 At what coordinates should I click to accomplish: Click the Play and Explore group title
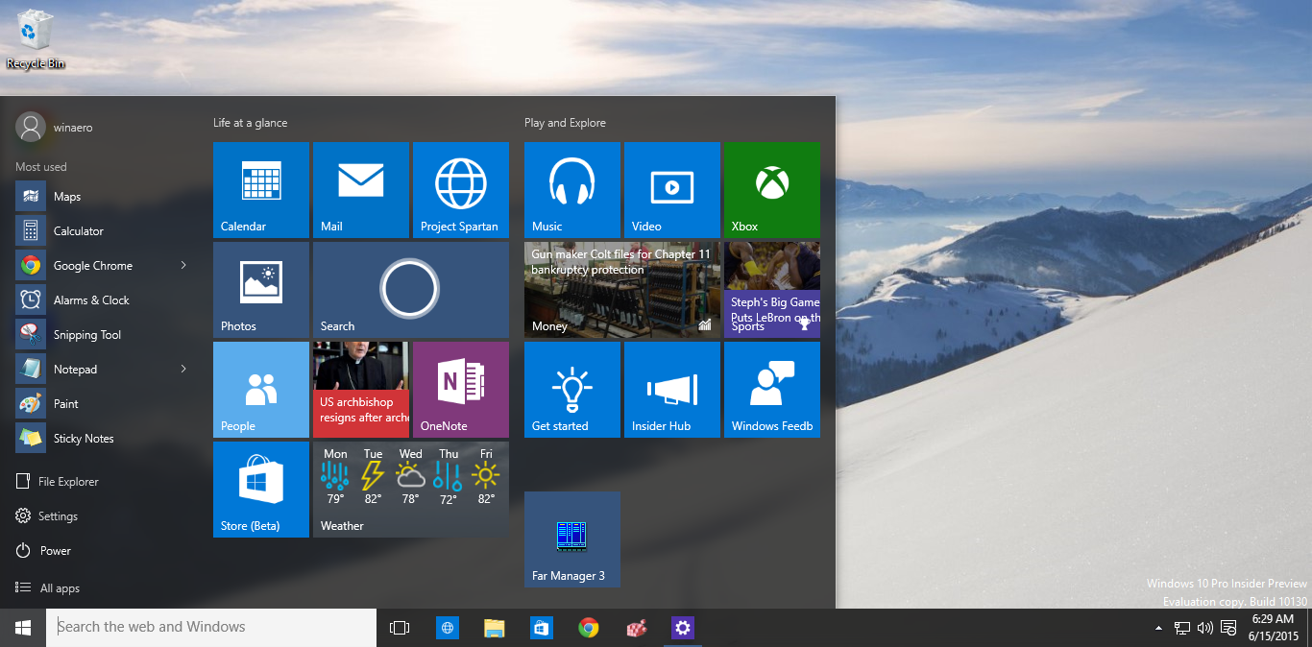click(x=565, y=123)
